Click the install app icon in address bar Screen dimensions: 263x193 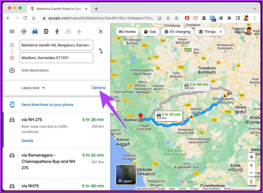pos(159,18)
